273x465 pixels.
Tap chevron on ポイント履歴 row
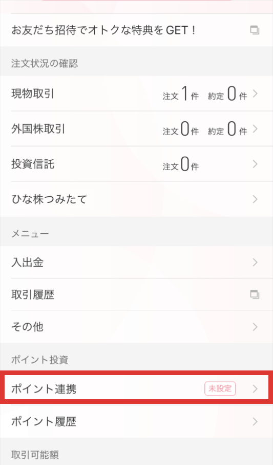coord(255,421)
